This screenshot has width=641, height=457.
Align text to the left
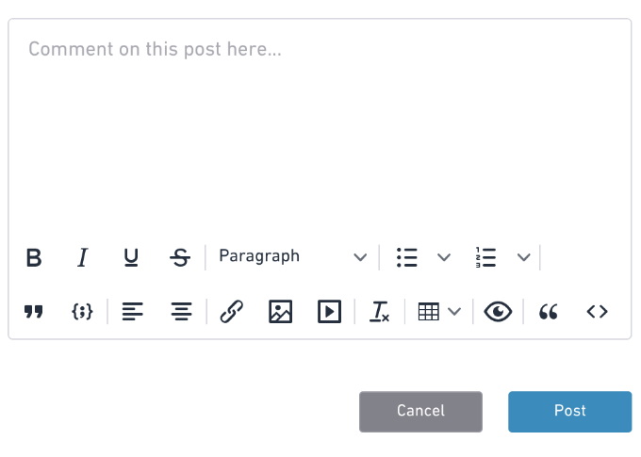[x=133, y=312]
